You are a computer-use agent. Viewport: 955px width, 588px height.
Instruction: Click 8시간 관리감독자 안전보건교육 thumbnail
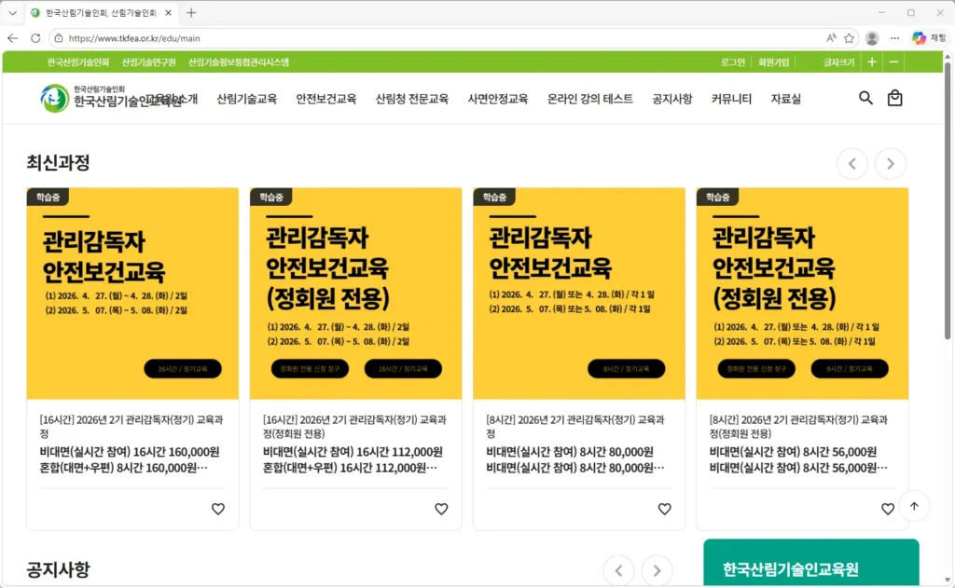(579, 294)
